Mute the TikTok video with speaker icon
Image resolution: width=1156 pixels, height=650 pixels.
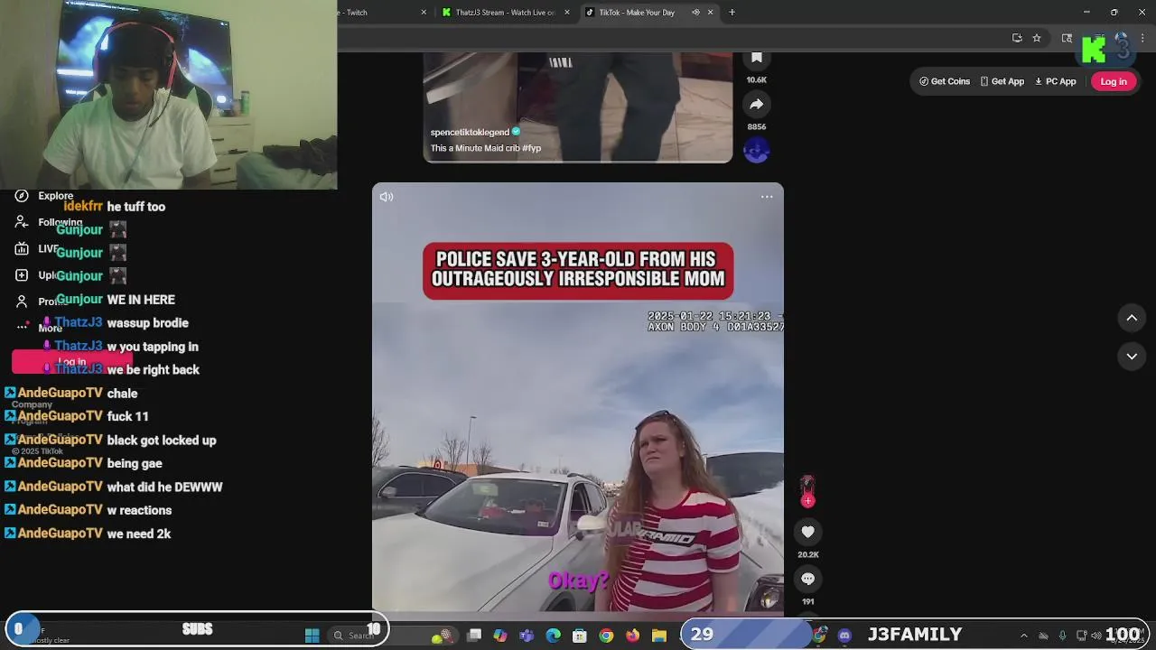387,197
